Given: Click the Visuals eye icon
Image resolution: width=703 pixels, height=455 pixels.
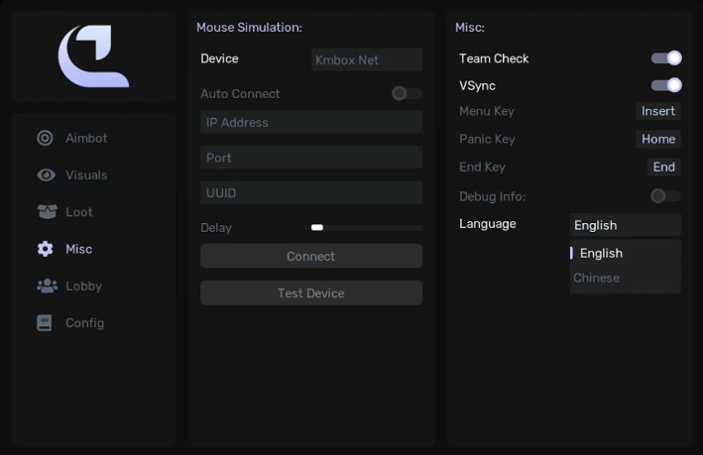Looking at the screenshot, I should coord(46,175).
